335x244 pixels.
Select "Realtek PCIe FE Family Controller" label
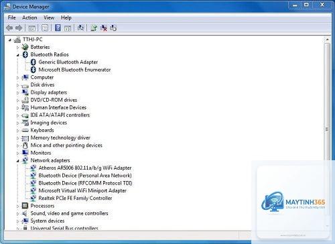75,198
